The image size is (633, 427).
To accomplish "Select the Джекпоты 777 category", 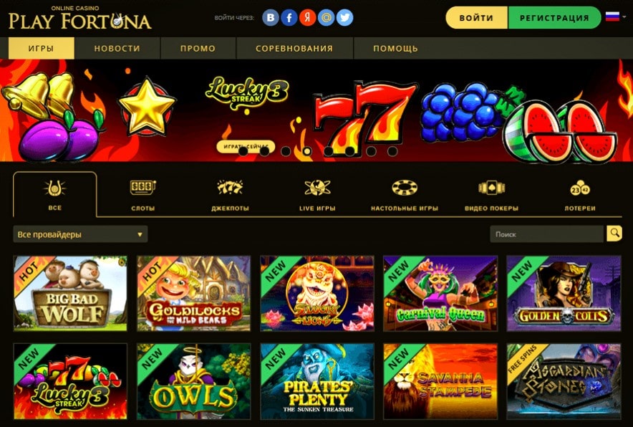I will [230, 195].
